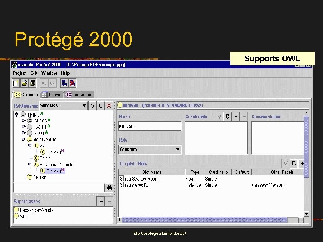
Task: Click the S icon of the rearSeatLegRoom slot
Action: tap(122, 179)
